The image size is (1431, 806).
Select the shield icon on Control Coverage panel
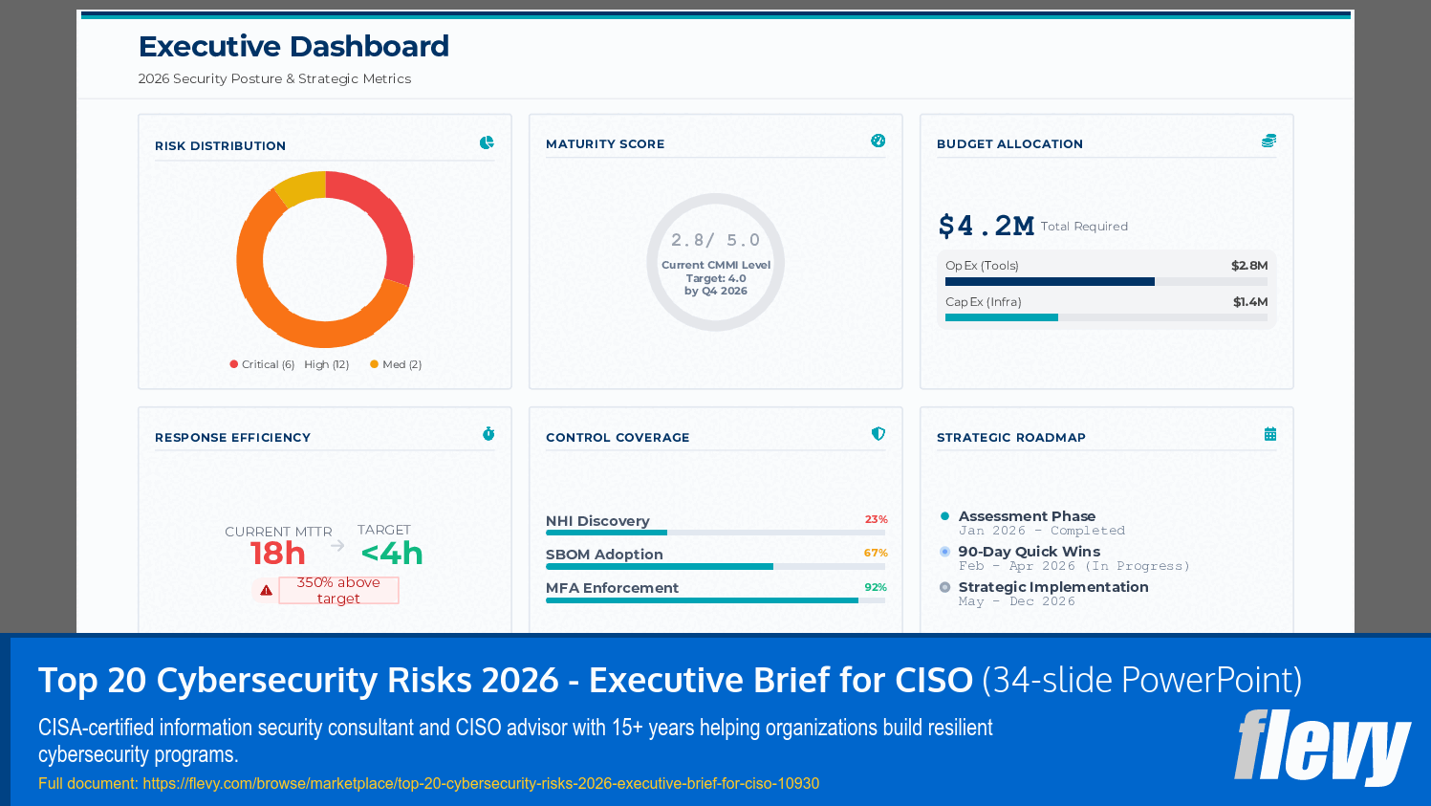click(878, 432)
